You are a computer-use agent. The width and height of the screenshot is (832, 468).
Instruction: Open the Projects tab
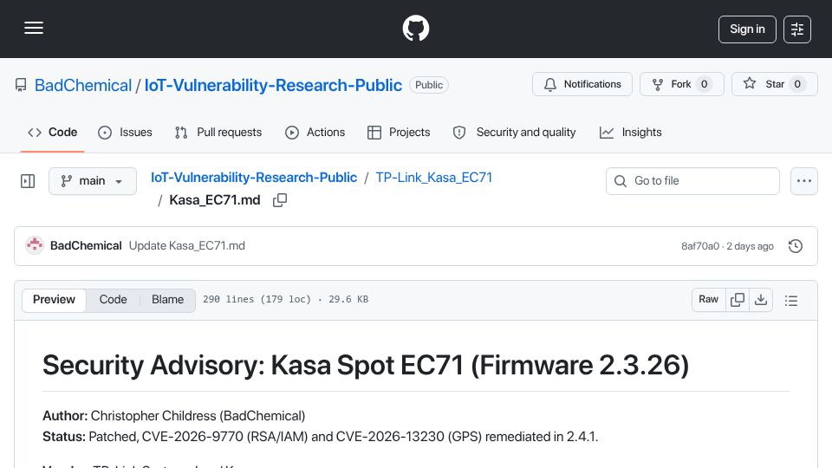point(399,132)
